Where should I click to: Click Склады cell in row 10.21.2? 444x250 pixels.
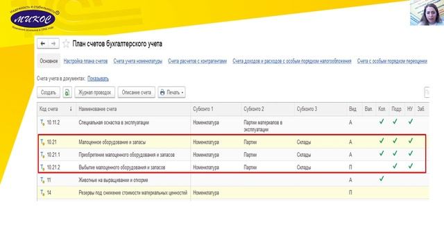[x=304, y=167]
